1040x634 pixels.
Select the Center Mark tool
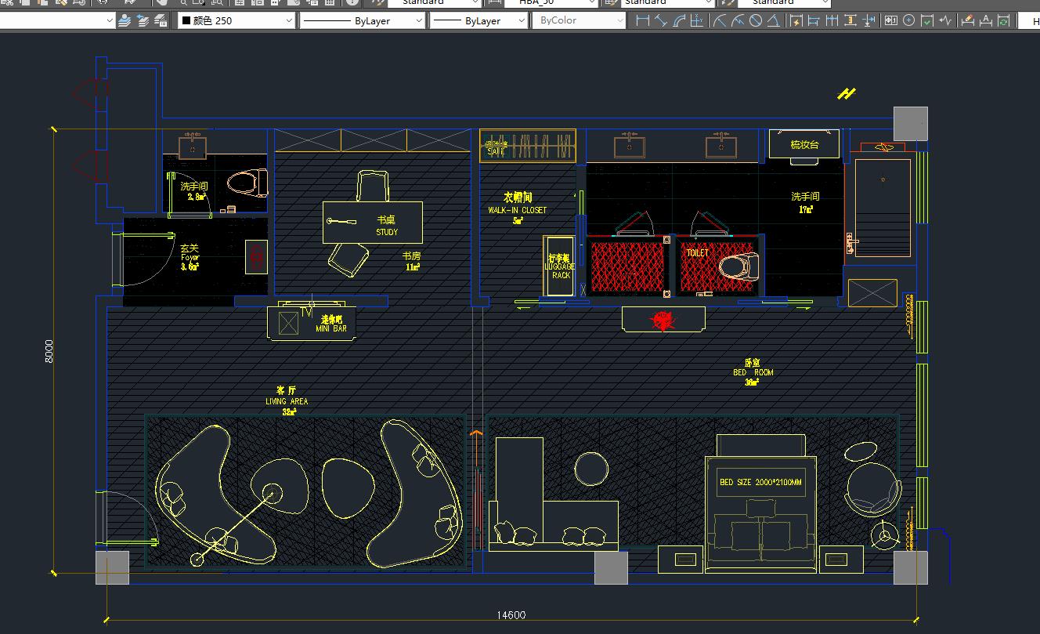(909, 21)
